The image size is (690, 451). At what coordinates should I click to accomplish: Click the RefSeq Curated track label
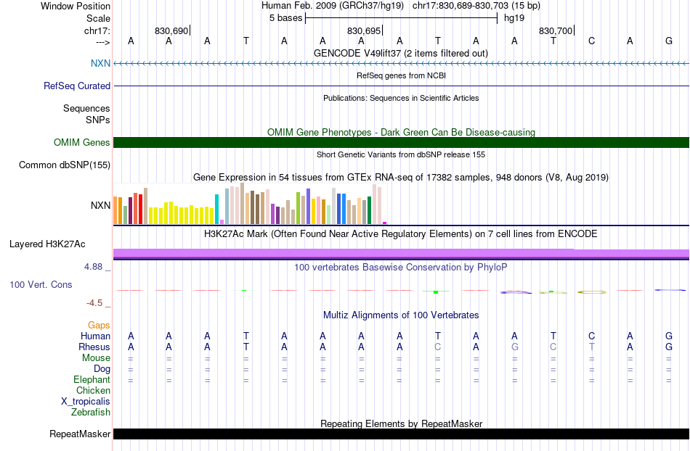(77, 86)
